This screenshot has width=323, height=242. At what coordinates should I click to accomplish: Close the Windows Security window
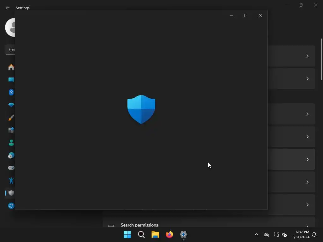(x=260, y=15)
